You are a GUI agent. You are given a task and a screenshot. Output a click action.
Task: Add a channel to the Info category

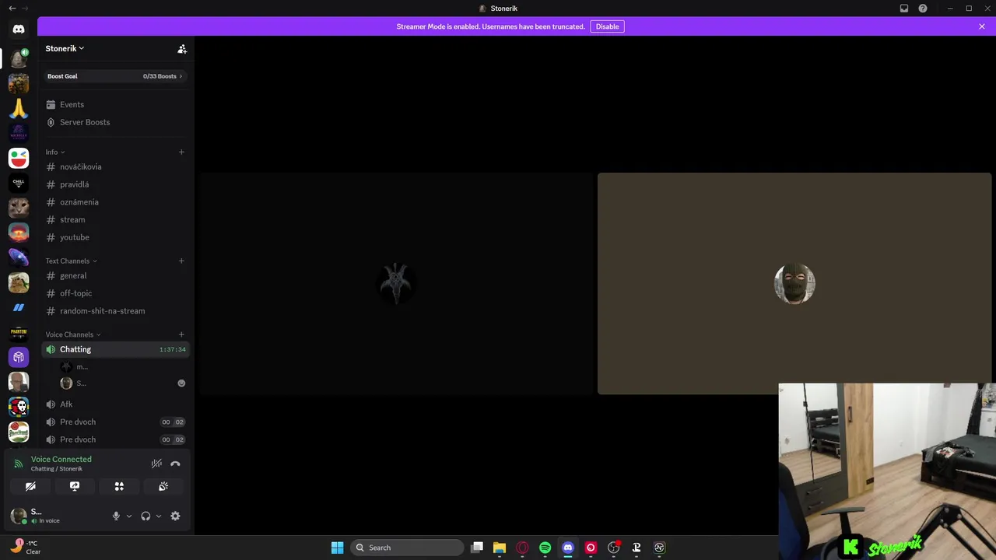tap(181, 152)
